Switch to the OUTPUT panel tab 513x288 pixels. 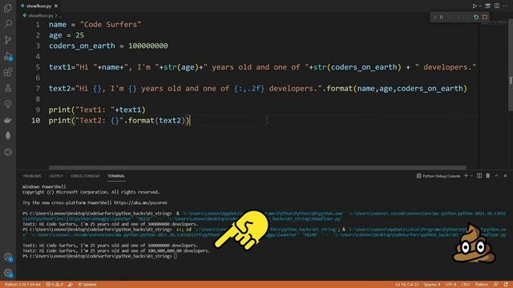56,176
